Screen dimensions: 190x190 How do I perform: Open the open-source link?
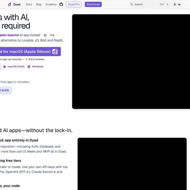point(9,35)
